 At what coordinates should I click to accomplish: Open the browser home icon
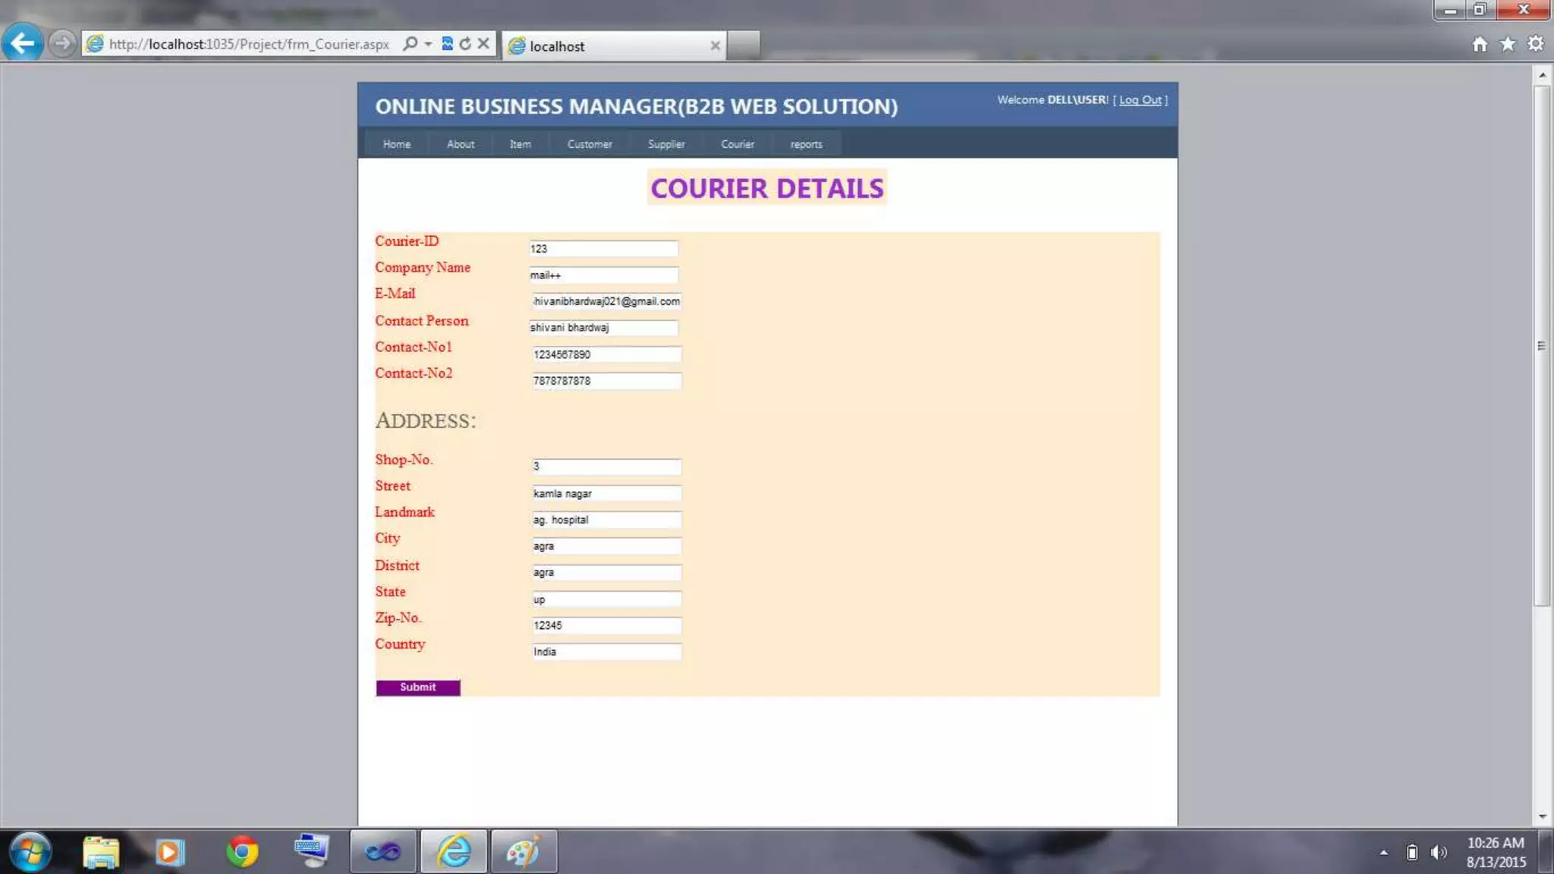point(1480,44)
